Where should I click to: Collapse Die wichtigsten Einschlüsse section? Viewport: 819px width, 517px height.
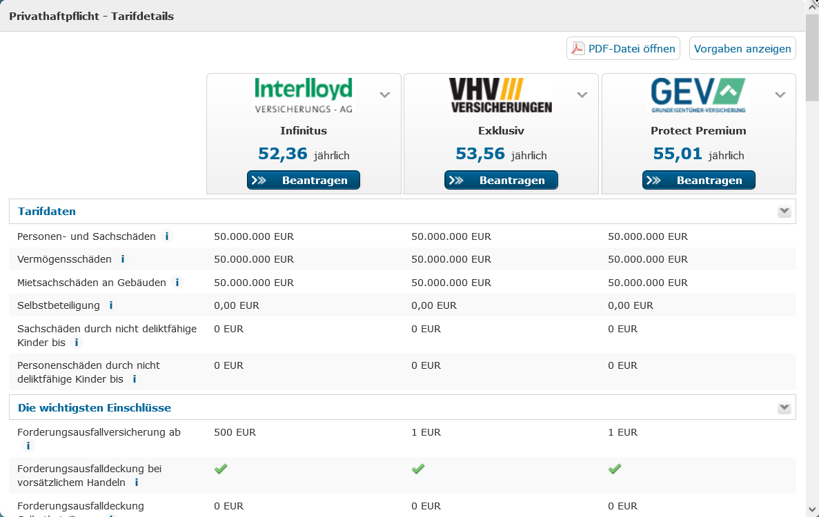point(784,408)
